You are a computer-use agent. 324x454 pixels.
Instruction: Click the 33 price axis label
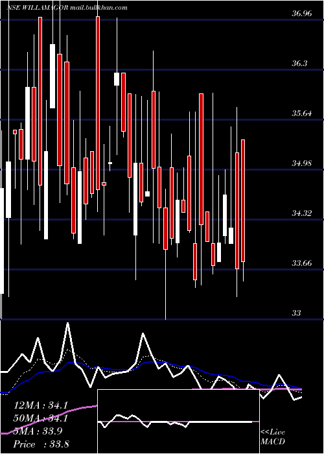297,313
